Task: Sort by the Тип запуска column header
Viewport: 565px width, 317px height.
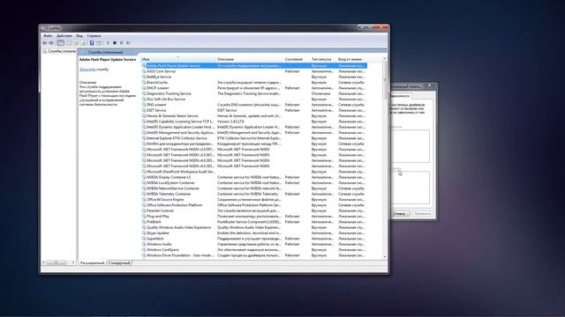Action: [323, 59]
